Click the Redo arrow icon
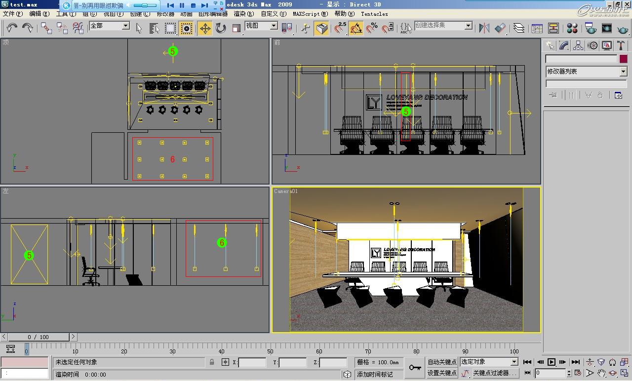The image size is (632, 381). 28,28
